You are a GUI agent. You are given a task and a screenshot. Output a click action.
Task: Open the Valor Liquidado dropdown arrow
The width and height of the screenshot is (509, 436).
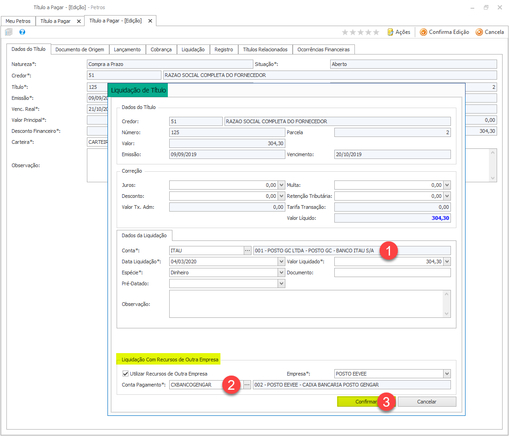coord(447,262)
